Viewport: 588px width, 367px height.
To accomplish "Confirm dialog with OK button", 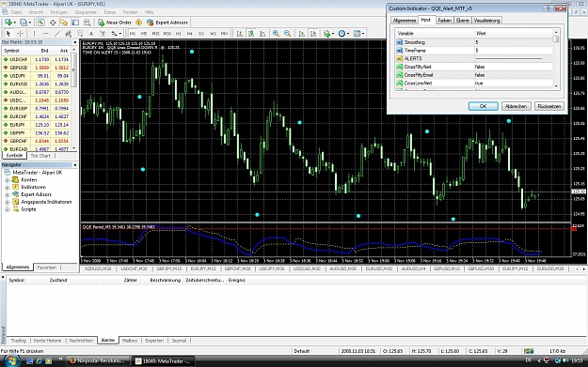I will click(483, 106).
